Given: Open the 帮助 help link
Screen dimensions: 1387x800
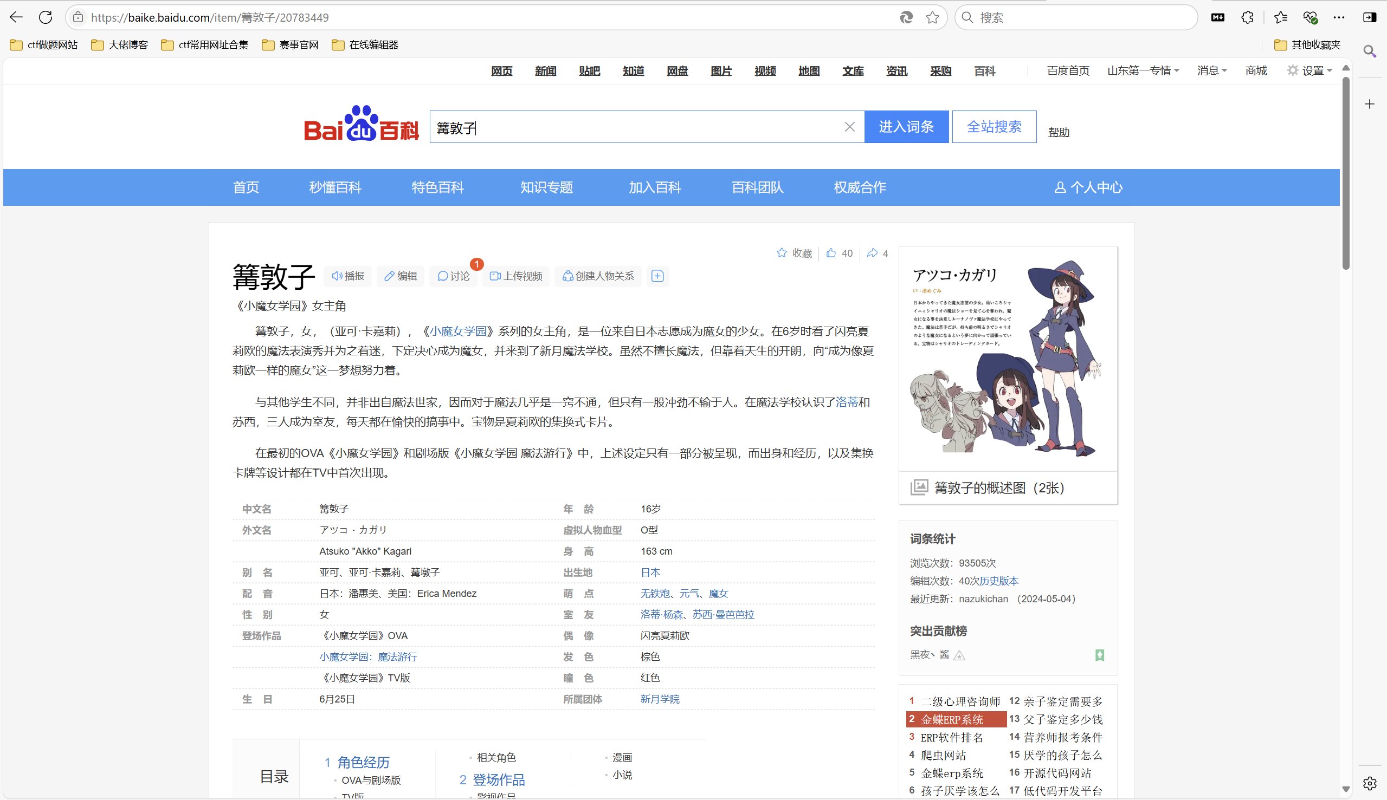Looking at the screenshot, I should (1058, 132).
